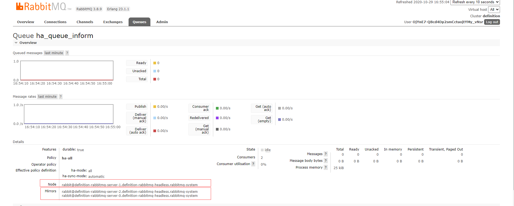Click the queue name ha_queue_inform heading

(x=65, y=36)
